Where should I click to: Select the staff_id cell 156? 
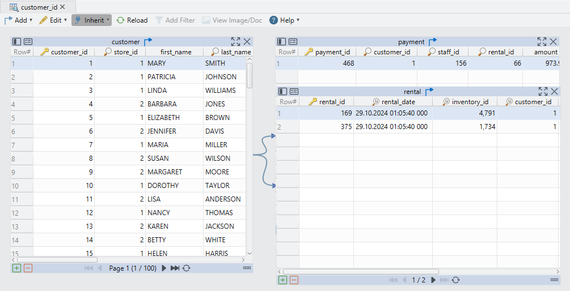pyautogui.click(x=443, y=63)
